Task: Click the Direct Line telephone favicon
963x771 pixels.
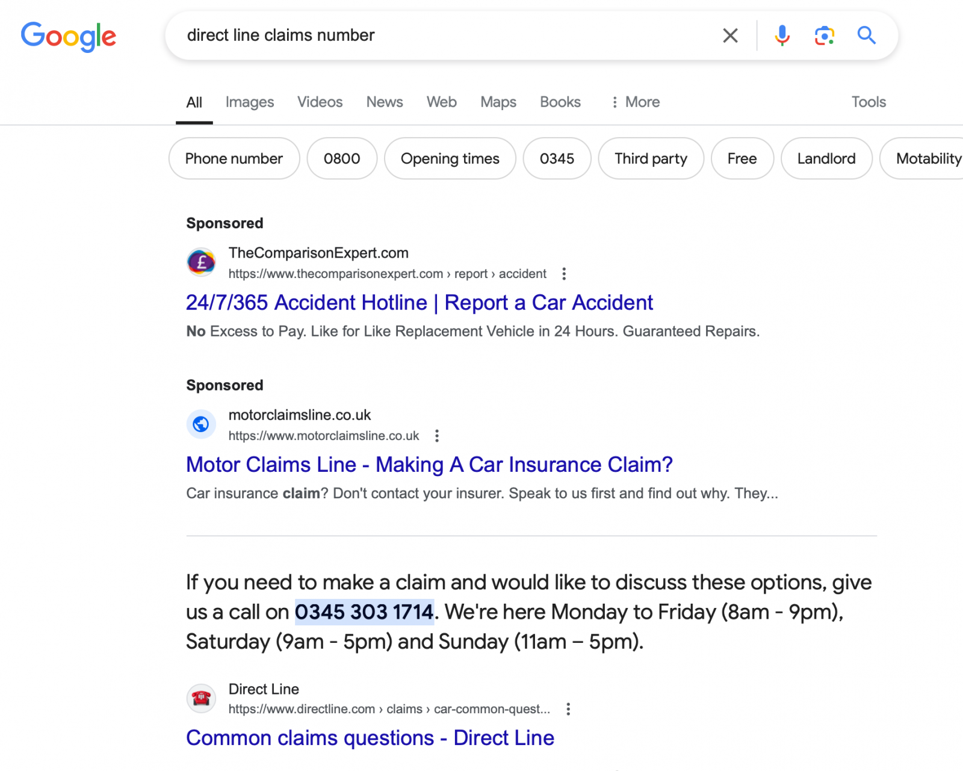Action: pos(201,698)
